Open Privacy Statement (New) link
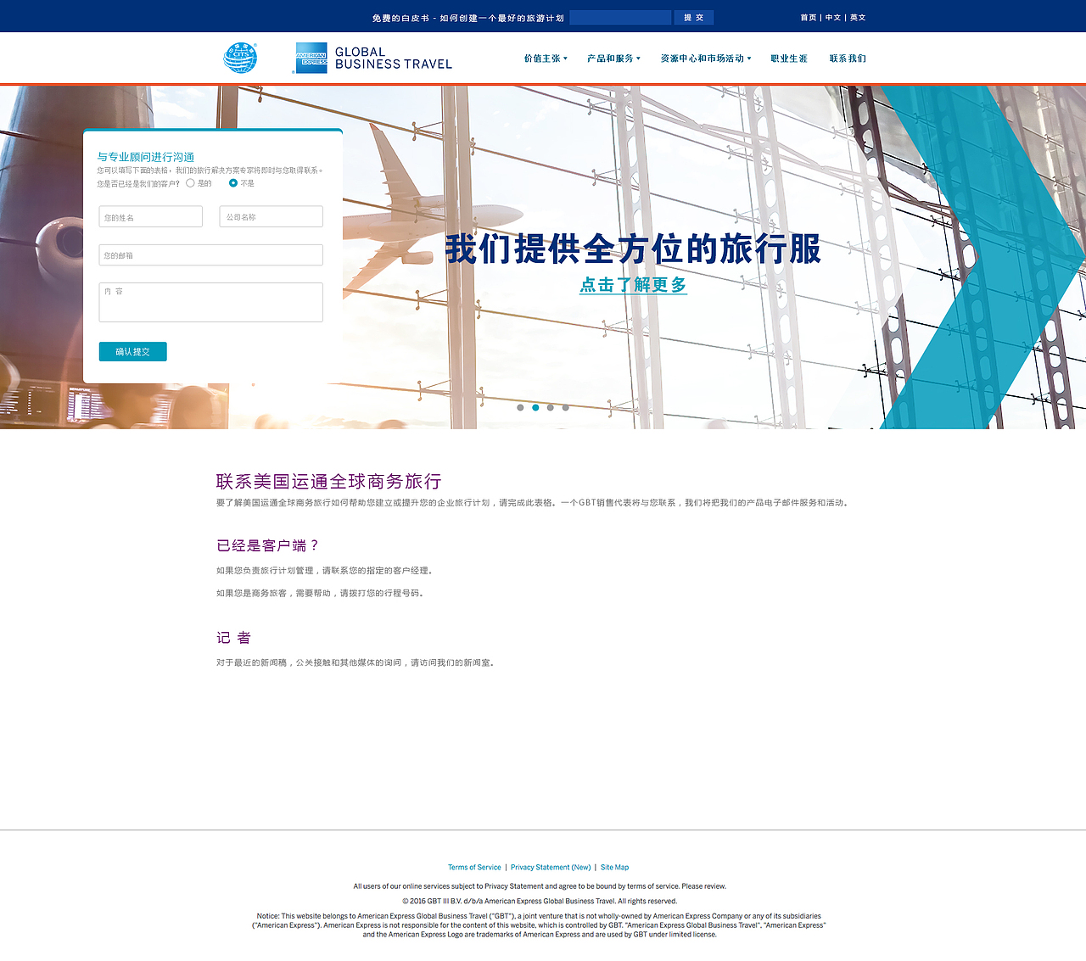The width and height of the screenshot is (1086, 961). (551, 867)
